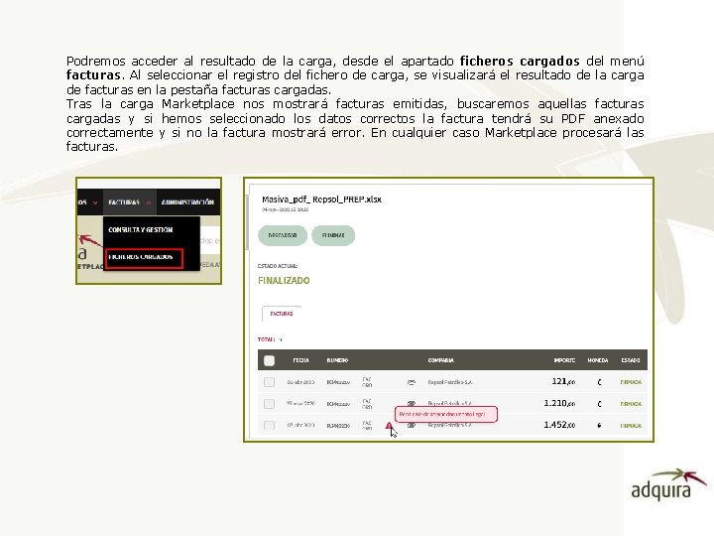Click the FINALIZADO status text
Image resolution: width=714 pixels, height=536 pixels.
coord(284,281)
